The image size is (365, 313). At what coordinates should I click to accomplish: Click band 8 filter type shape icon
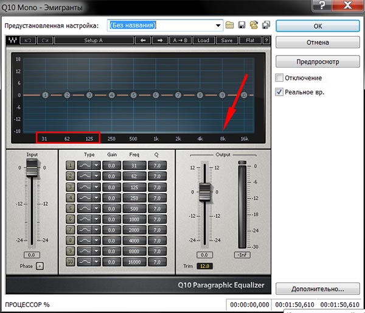pyautogui.click(x=85, y=241)
